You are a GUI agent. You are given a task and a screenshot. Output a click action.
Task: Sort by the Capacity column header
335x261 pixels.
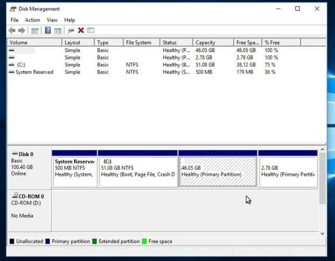point(213,42)
